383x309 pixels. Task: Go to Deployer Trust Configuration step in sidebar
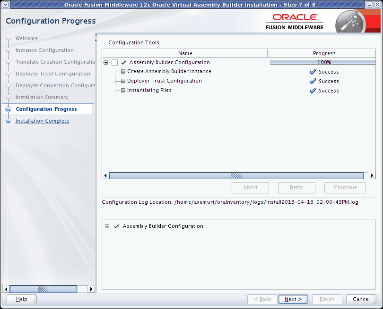(53, 74)
